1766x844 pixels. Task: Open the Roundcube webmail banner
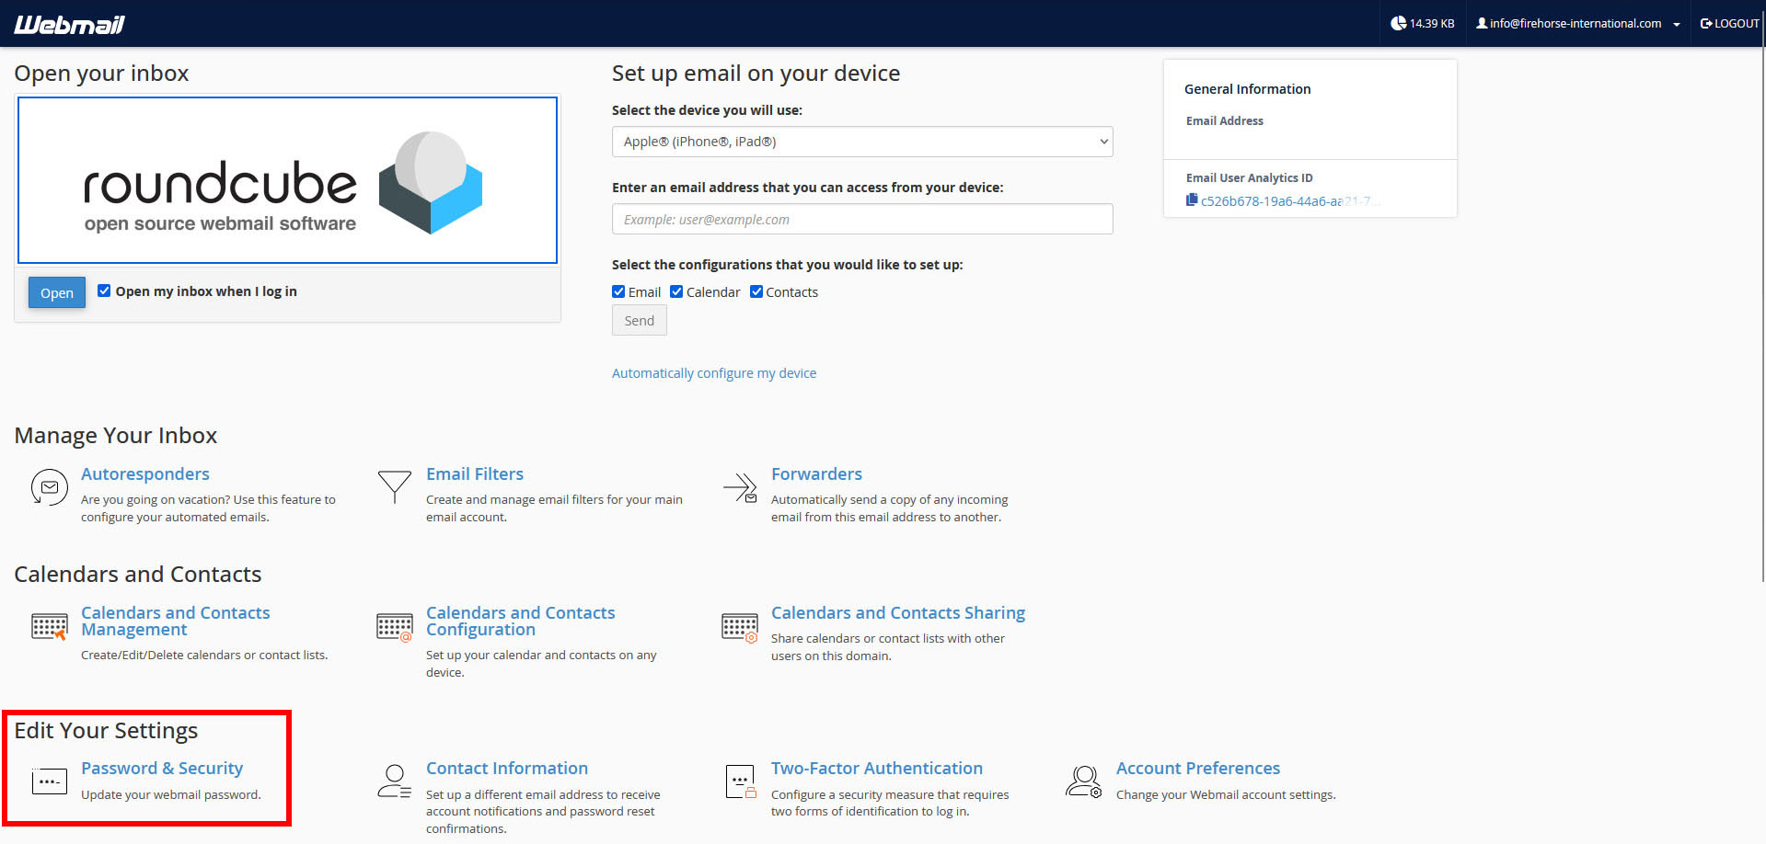[287, 180]
